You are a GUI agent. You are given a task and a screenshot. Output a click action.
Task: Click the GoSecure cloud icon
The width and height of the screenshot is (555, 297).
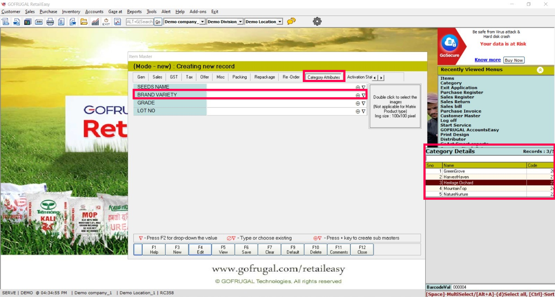[x=450, y=43]
